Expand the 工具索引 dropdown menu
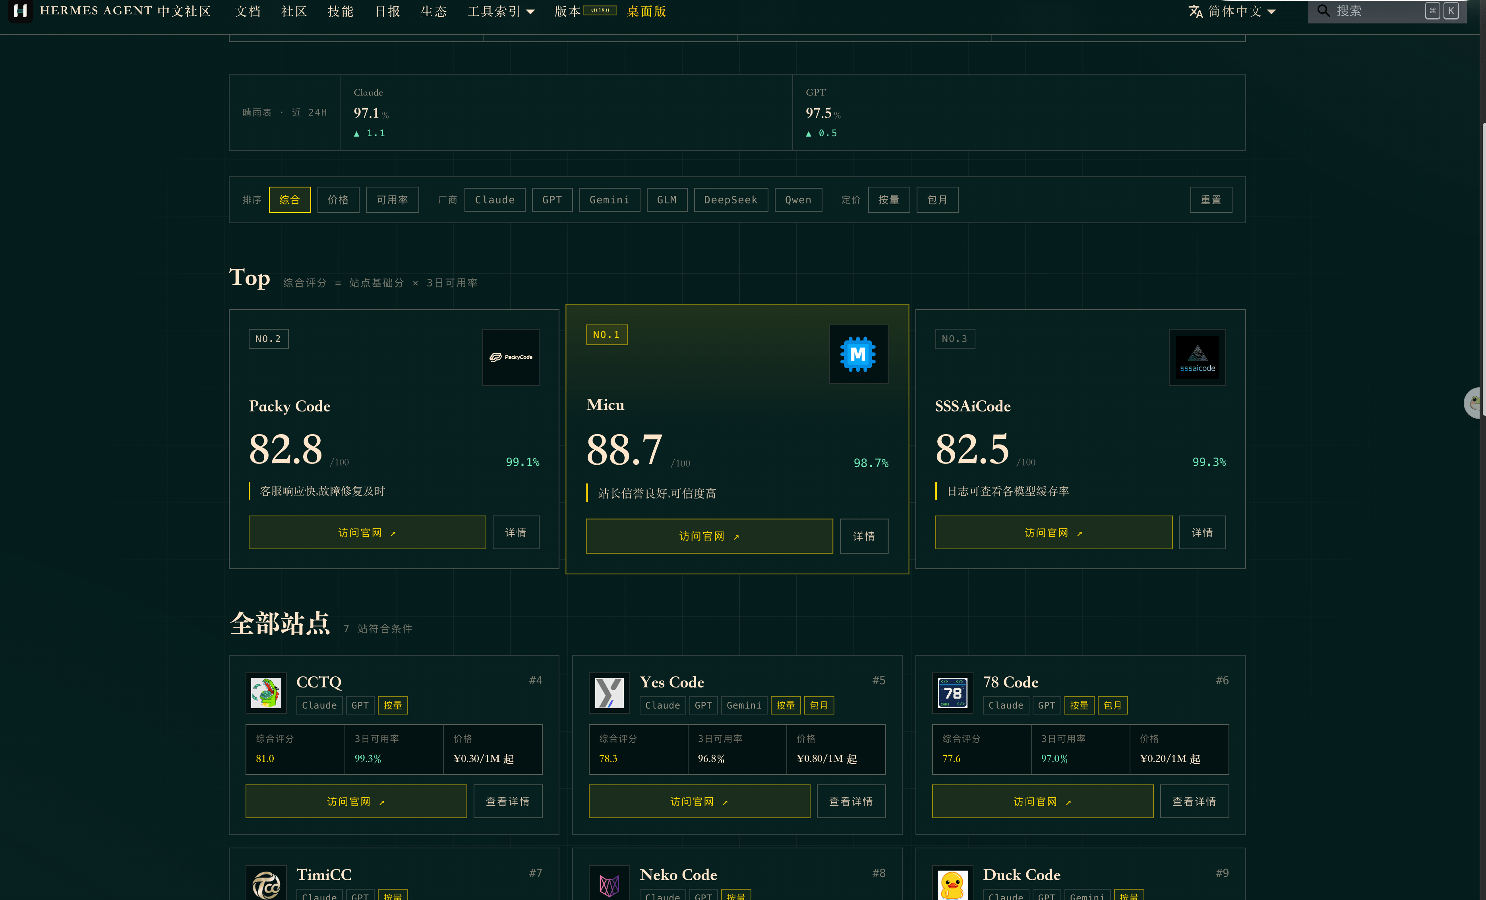The height and width of the screenshot is (900, 1486). point(501,11)
